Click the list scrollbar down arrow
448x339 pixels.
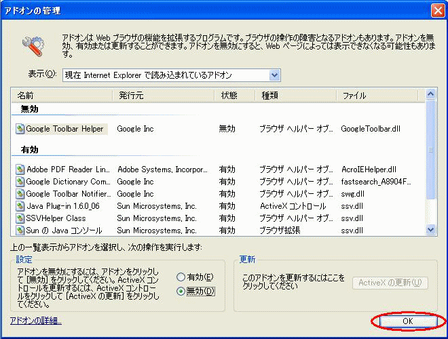[430, 229]
